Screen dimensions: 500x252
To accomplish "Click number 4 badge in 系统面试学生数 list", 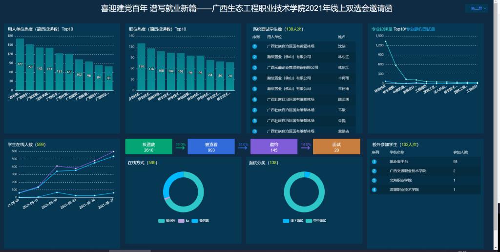I will (x=254, y=78).
